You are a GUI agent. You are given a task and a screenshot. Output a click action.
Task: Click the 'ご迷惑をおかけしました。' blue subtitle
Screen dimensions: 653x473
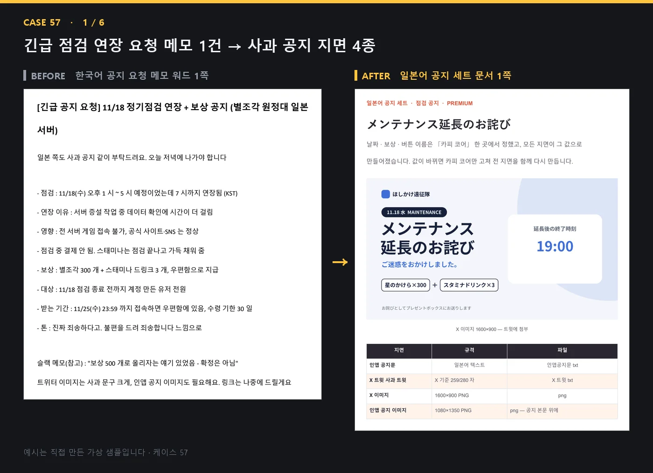pyautogui.click(x=419, y=264)
